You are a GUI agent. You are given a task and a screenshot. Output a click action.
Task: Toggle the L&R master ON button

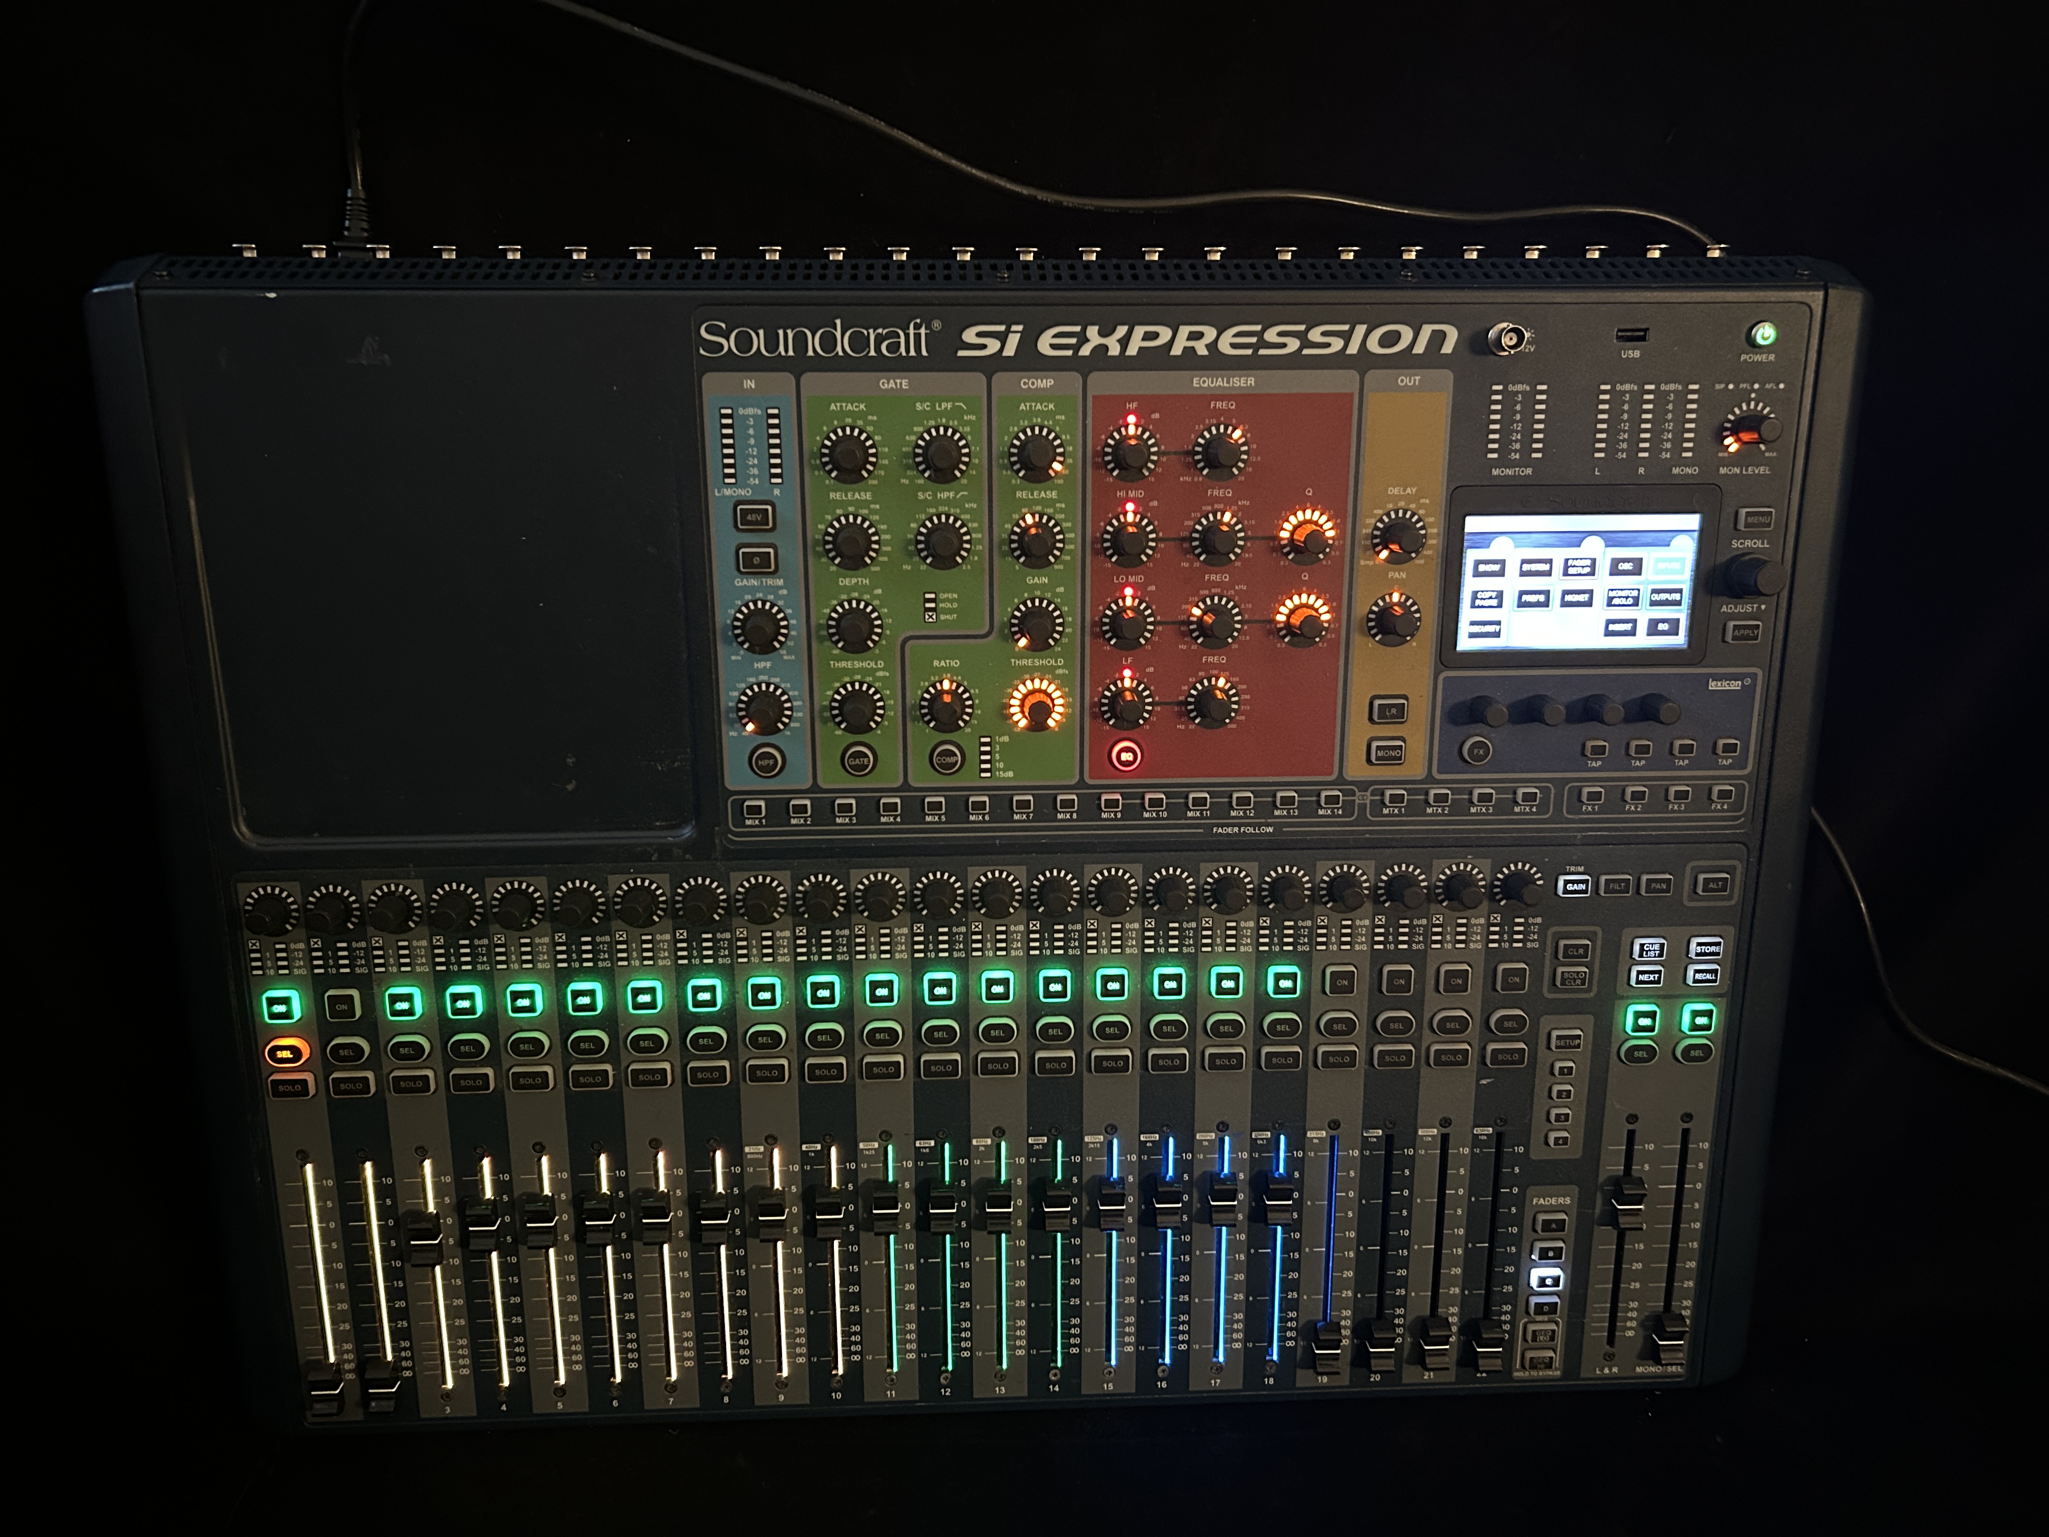coord(1643,1022)
